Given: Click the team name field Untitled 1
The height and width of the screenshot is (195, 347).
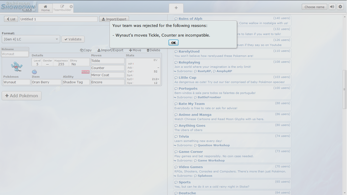Looking at the screenshot, I should point(58,19).
